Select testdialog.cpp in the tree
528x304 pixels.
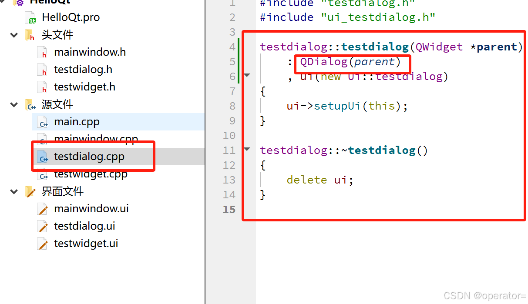click(x=89, y=157)
